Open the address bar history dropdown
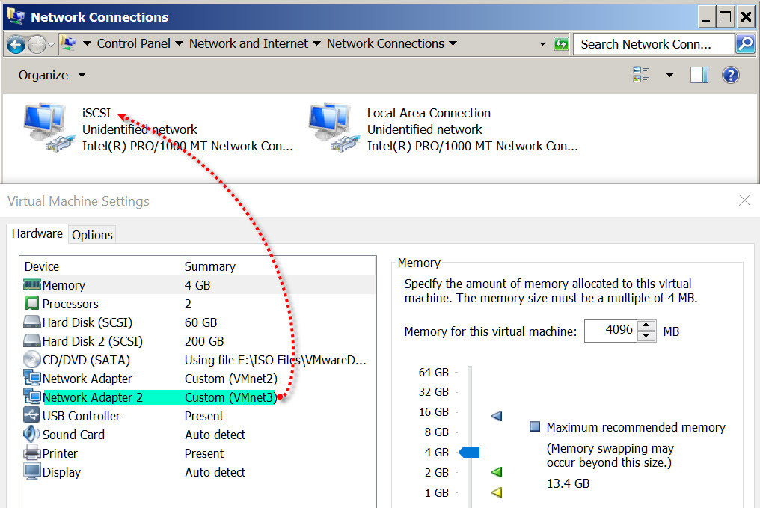Screen dimensions: 760x508 pyautogui.click(x=542, y=44)
